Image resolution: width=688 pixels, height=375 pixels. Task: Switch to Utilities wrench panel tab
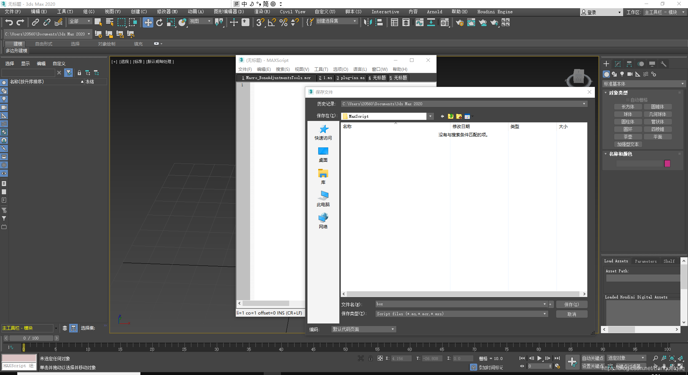664,64
